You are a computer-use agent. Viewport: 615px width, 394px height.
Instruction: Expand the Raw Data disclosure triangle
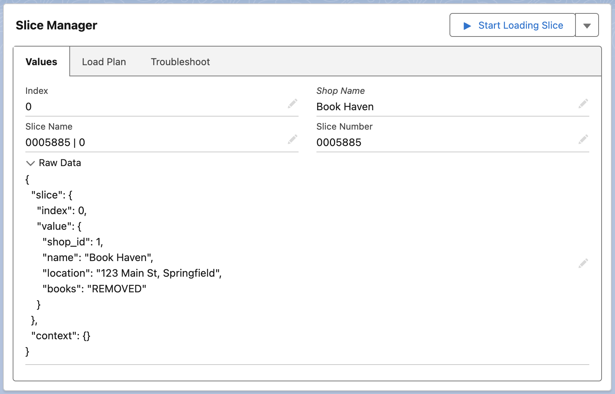(x=30, y=163)
